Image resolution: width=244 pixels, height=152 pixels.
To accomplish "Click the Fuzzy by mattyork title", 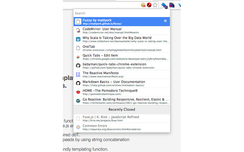I will tap(97, 20).
